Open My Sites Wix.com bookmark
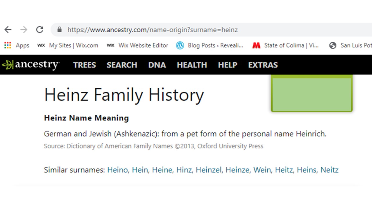372x209 pixels. [68, 45]
